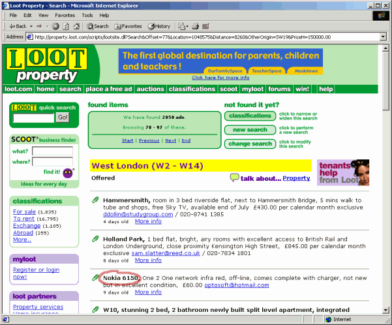Open the auctions navigation tab
392x325 pixels.
pos(150,89)
